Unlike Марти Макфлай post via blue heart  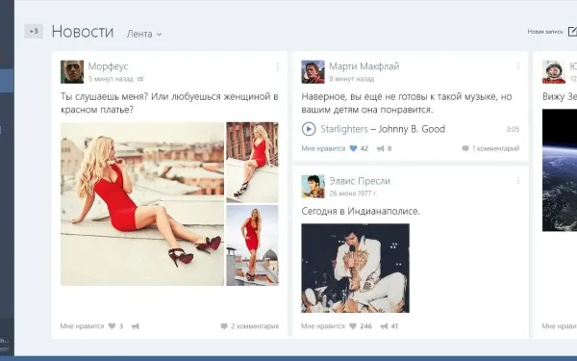[x=353, y=148]
